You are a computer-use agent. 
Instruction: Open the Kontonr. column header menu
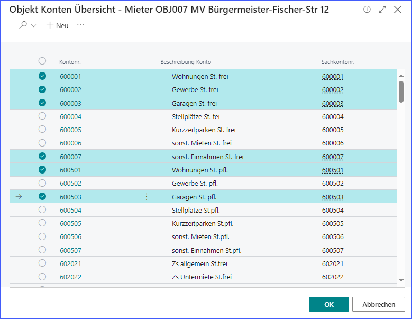point(70,62)
